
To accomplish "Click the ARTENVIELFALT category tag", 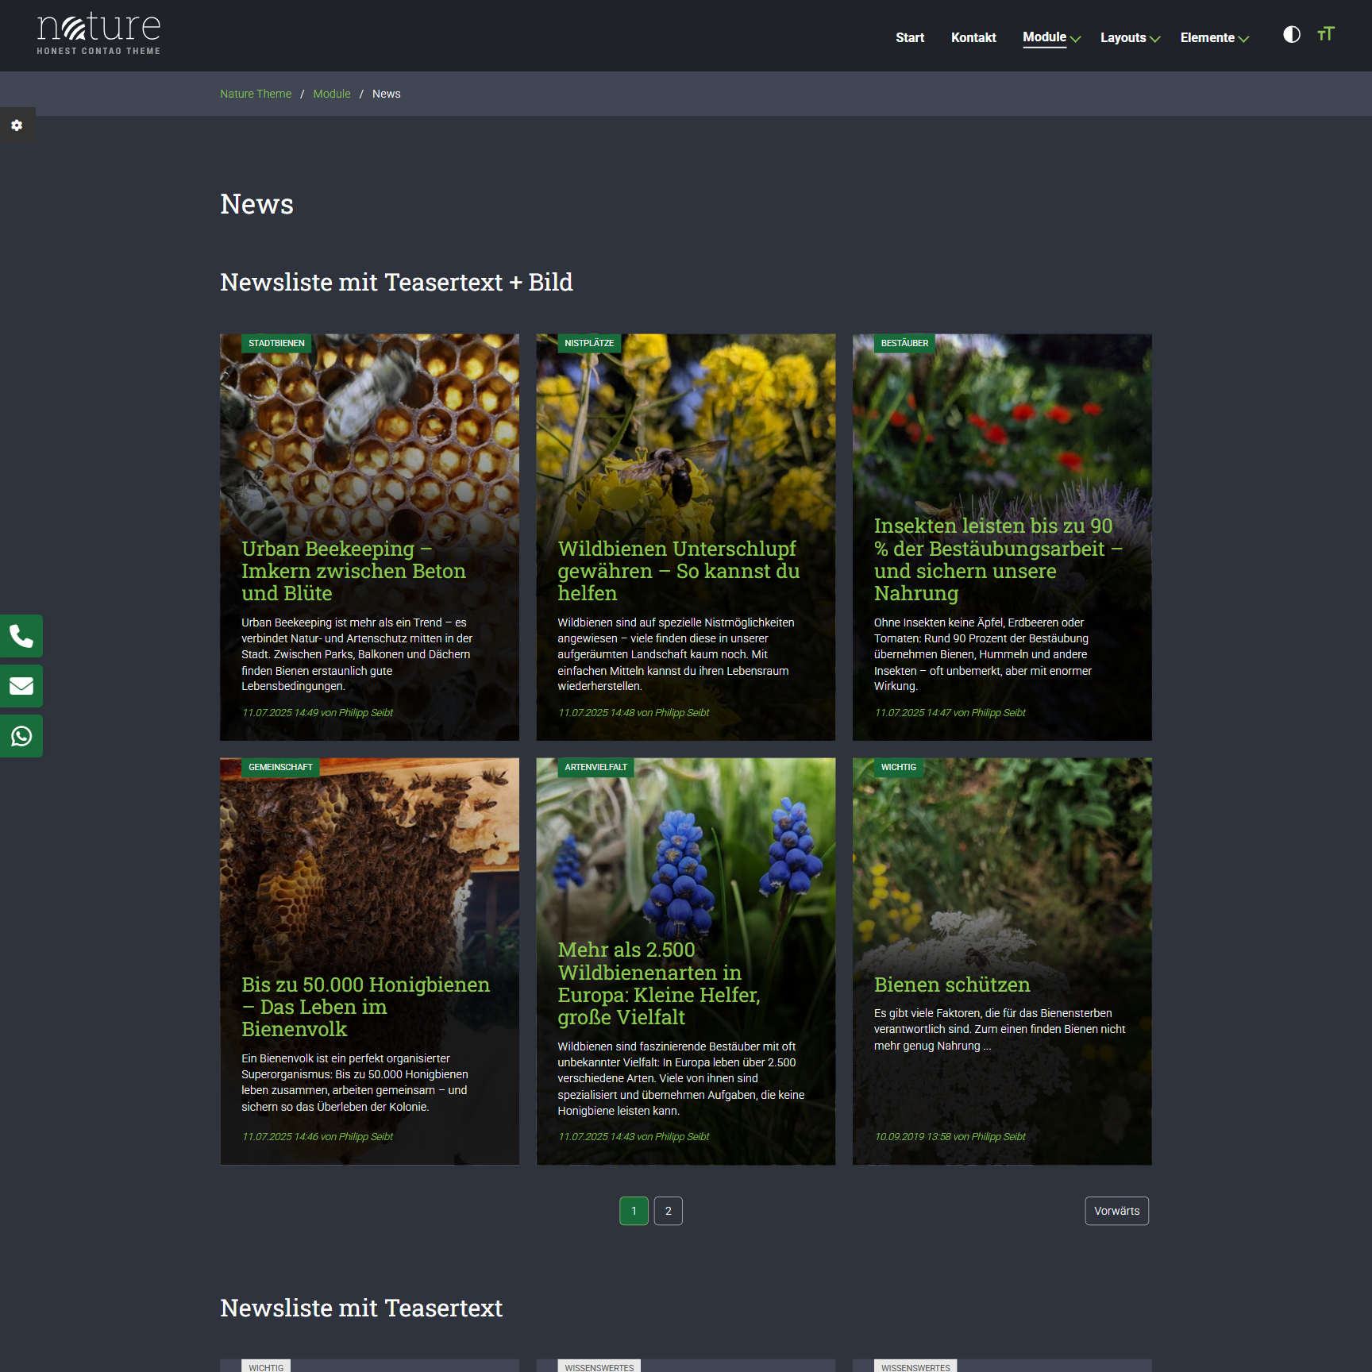I will (x=596, y=767).
